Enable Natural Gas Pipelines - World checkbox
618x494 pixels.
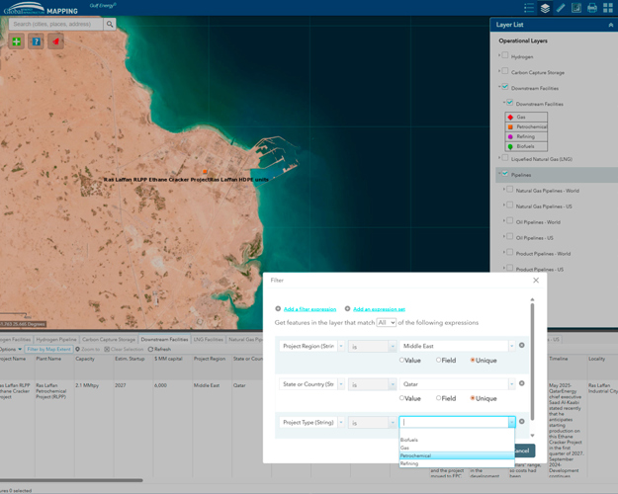[x=509, y=189]
